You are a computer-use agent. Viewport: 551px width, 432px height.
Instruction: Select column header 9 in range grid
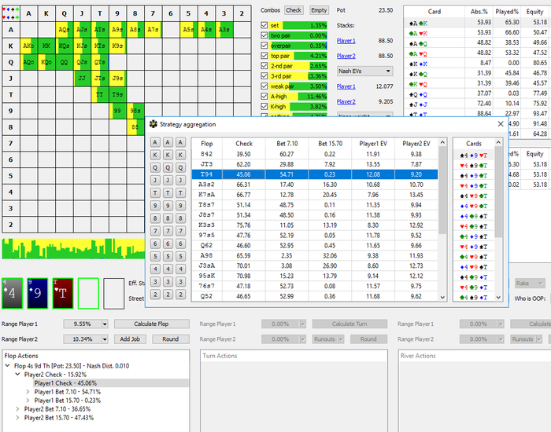(117, 13)
